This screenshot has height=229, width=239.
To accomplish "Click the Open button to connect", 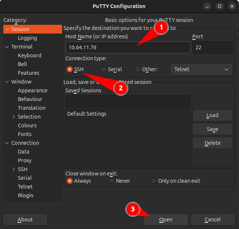I will tap(166, 220).
